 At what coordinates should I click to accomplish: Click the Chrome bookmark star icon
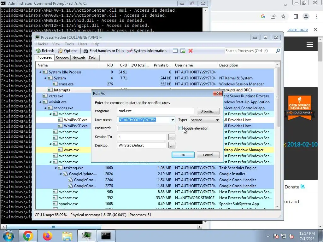tap(283, 16)
